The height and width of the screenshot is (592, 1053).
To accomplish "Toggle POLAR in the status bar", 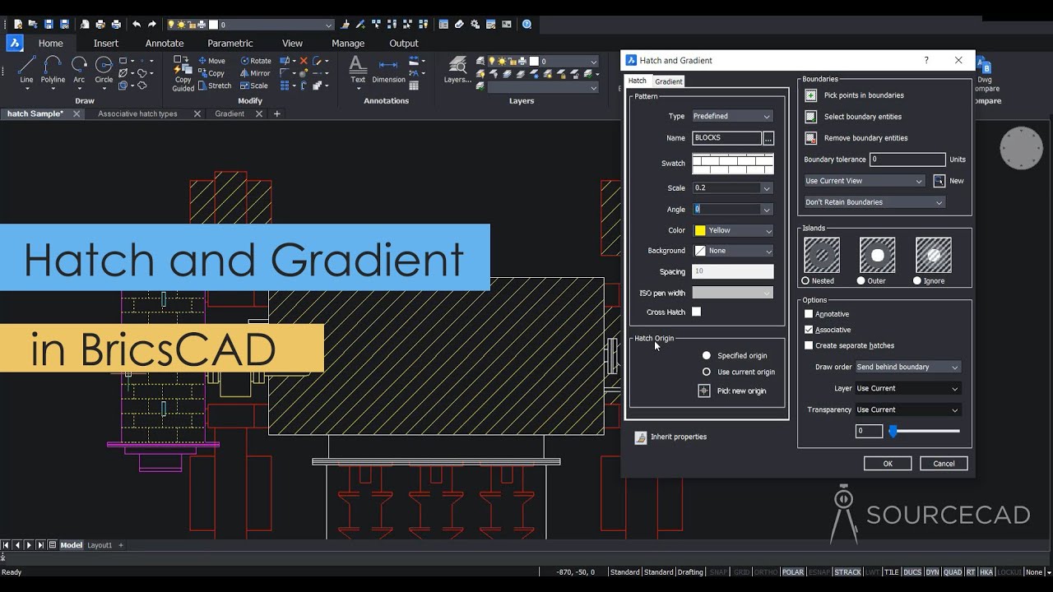I will tap(793, 572).
